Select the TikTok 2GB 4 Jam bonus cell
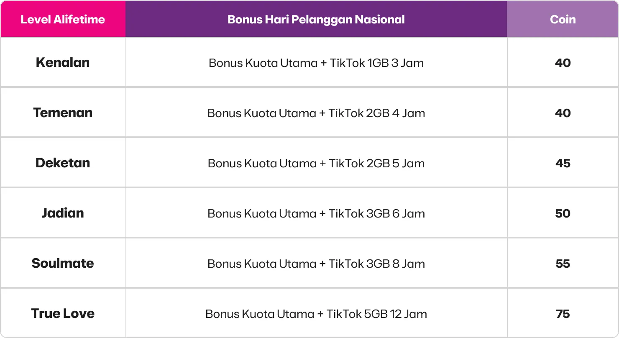 (x=316, y=113)
